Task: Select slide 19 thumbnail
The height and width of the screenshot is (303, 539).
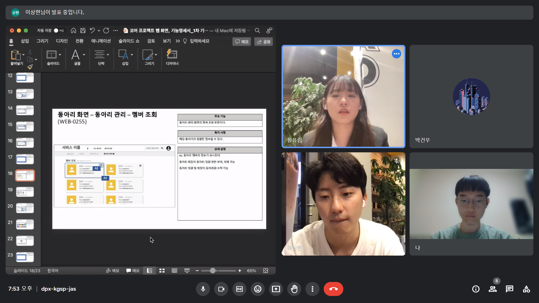Action: point(25,192)
